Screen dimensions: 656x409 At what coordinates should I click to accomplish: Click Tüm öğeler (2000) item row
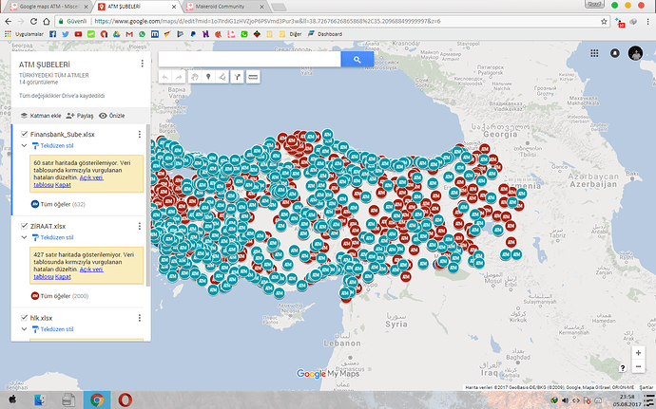pos(60,296)
